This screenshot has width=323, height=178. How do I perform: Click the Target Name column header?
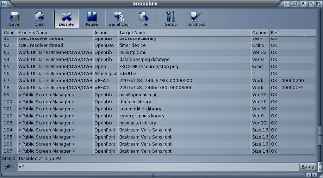point(185,33)
